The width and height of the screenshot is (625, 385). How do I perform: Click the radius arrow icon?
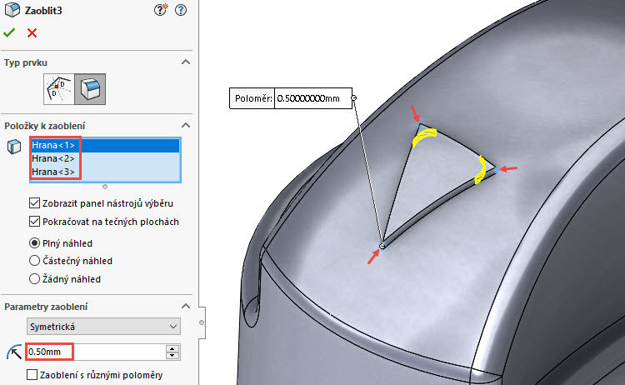[x=14, y=352]
